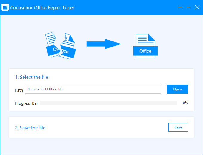203x155 pixels.
Task: Click the 0% progress value
Action: [x=185, y=103]
